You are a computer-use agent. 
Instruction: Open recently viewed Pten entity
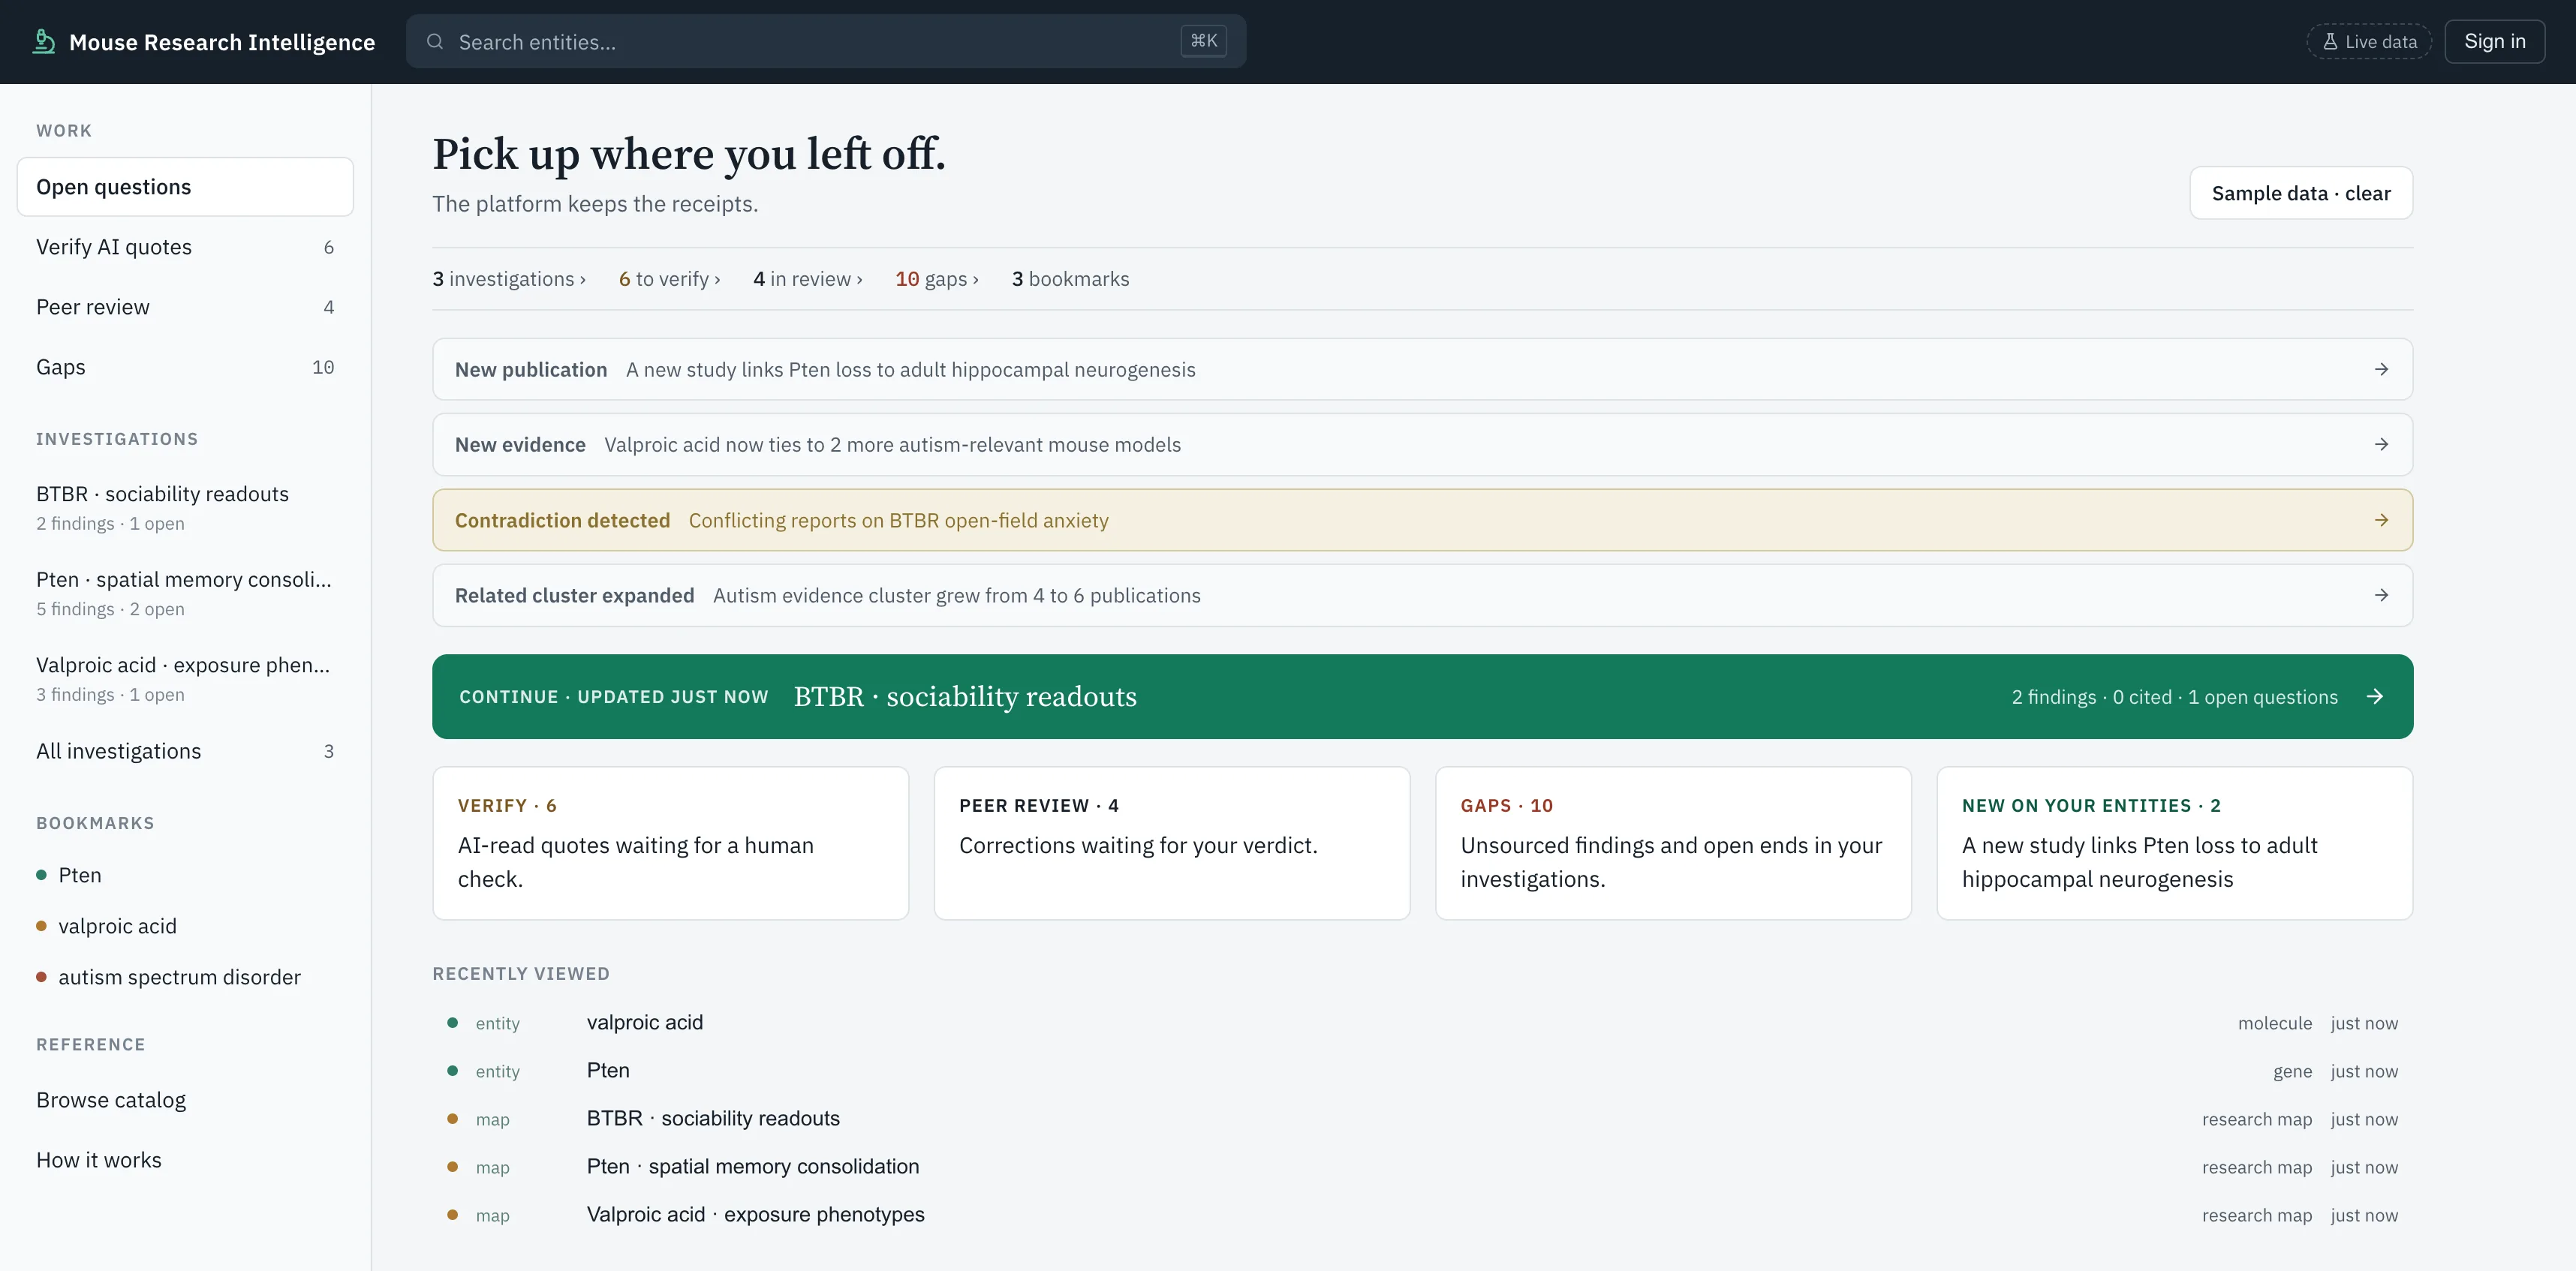(x=1422, y=1071)
